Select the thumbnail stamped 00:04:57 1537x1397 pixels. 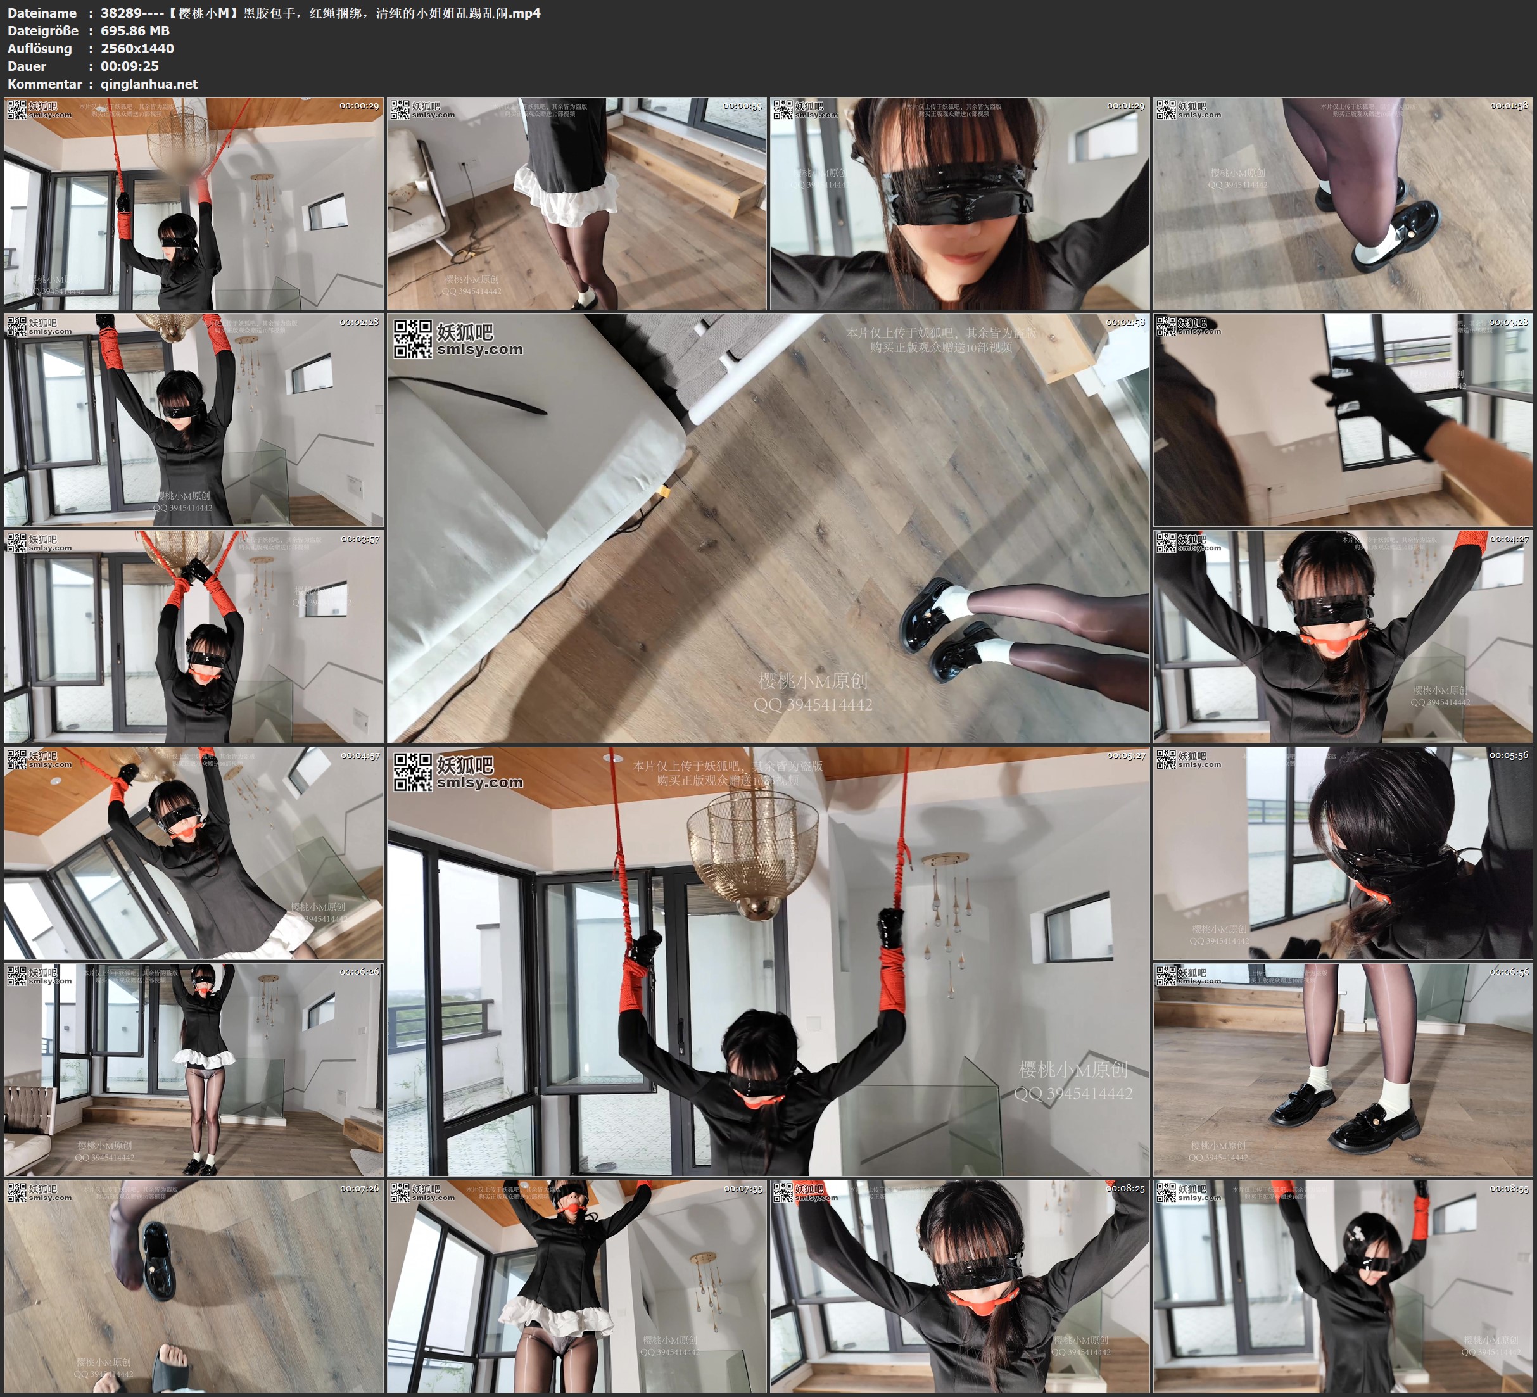194,852
